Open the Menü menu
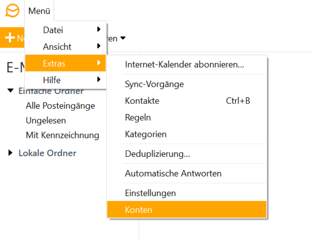The image size is (313, 240). pos(39,10)
